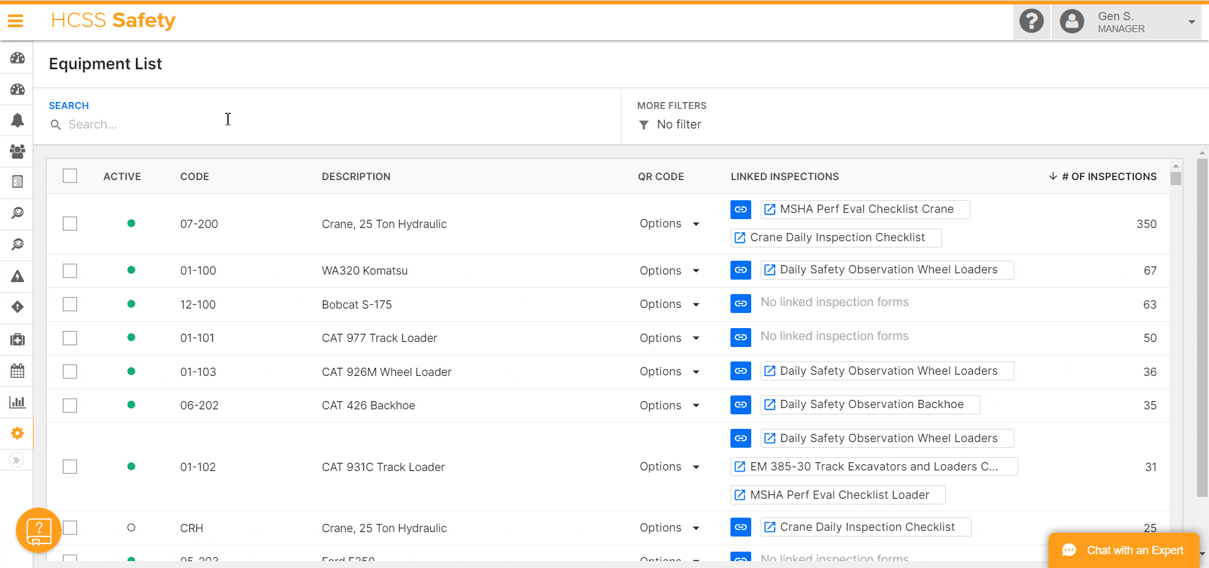
Task: Open the bar chart reports sidebar icon
Action: (x=18, y=402)
